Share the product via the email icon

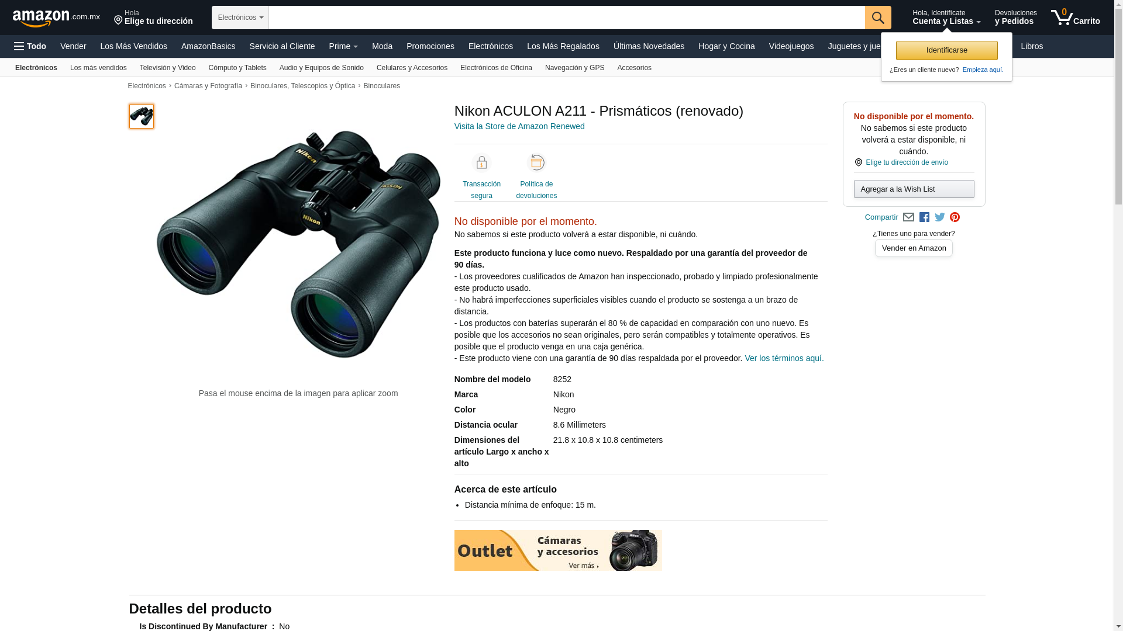[908, 217]
